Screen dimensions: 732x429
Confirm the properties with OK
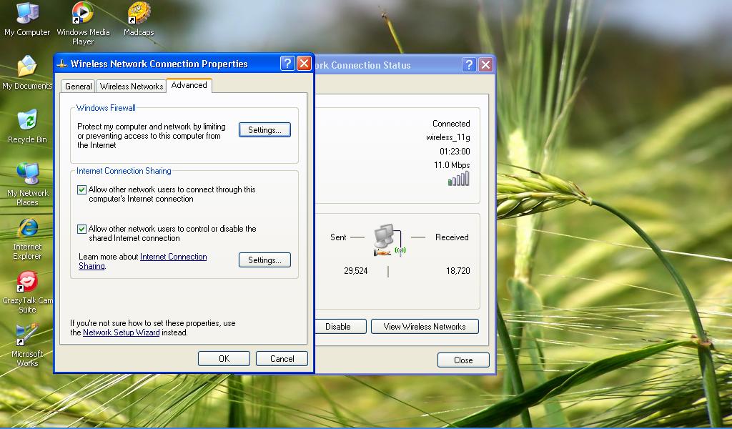(x=224, y=358)
